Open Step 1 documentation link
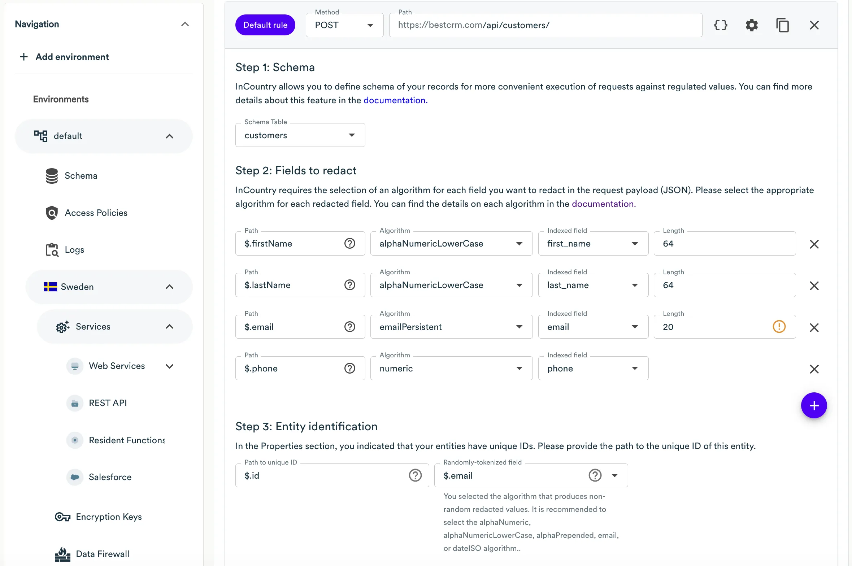This screenshot has width=852, height=566. (x=395, y=100)
